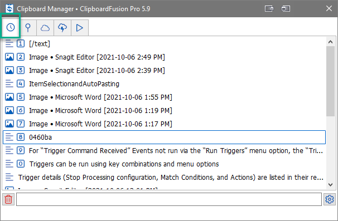The width and height of the screenshot is (338, 221).
Task: Select 'Triggers can be run using key combinations' item
Action: (x=164, y=164)
